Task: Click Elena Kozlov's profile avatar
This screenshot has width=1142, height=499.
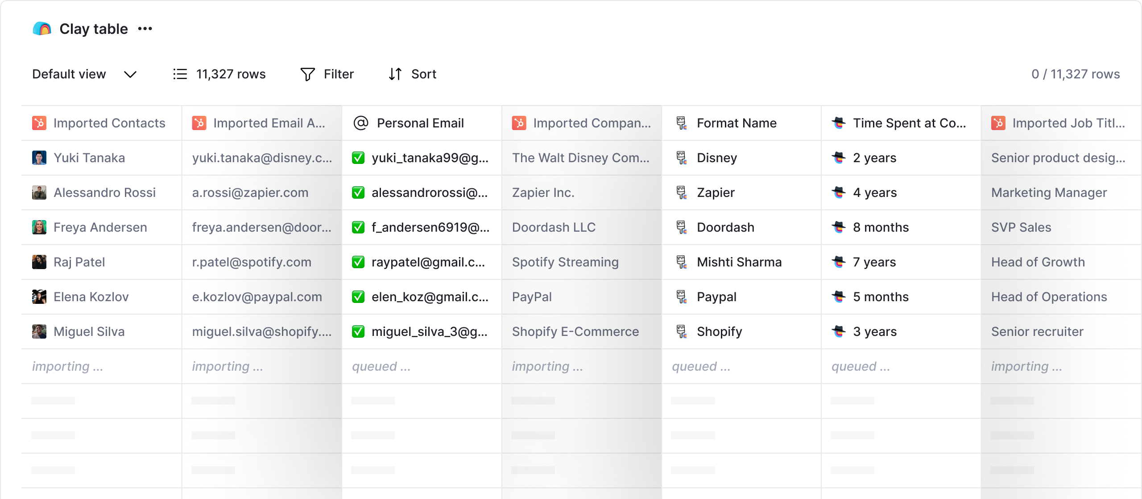Action: 39,297
